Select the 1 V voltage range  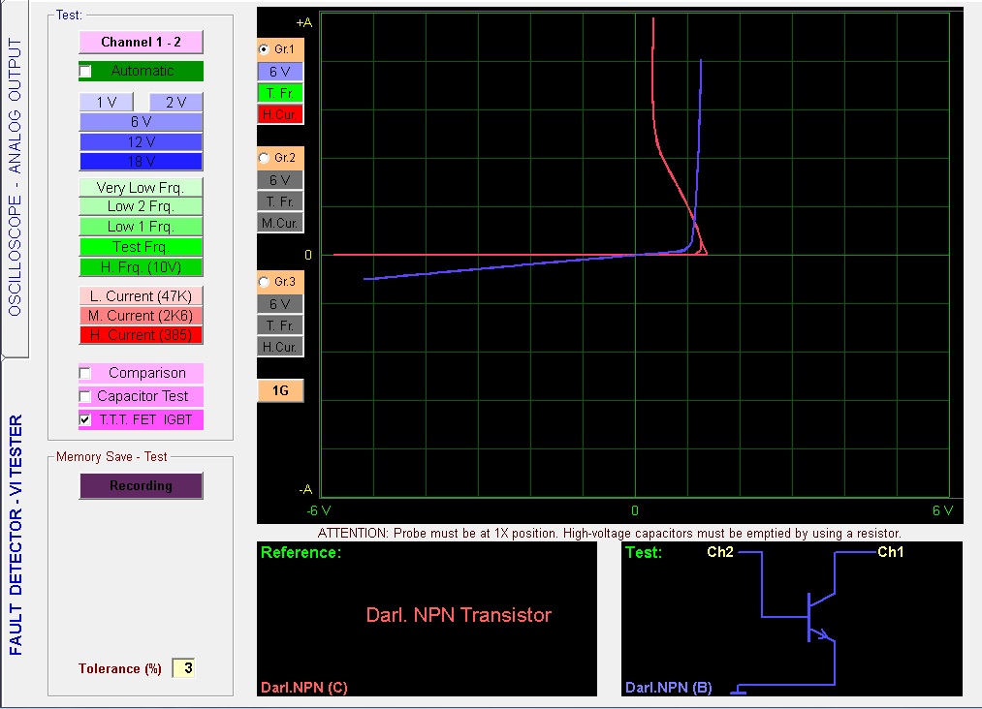106,103
